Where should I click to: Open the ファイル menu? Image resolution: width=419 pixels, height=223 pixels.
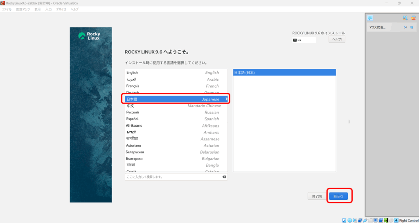click(x=7, y=9)
